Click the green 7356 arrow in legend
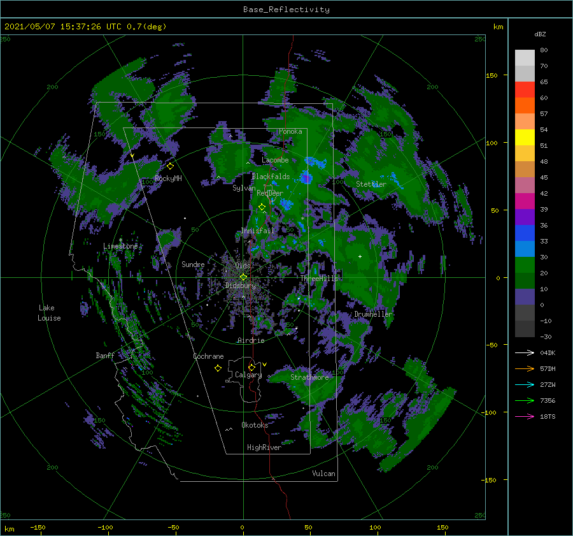This screenshot has height=536, width=573. pyautogui.click(x=525, y=401)
